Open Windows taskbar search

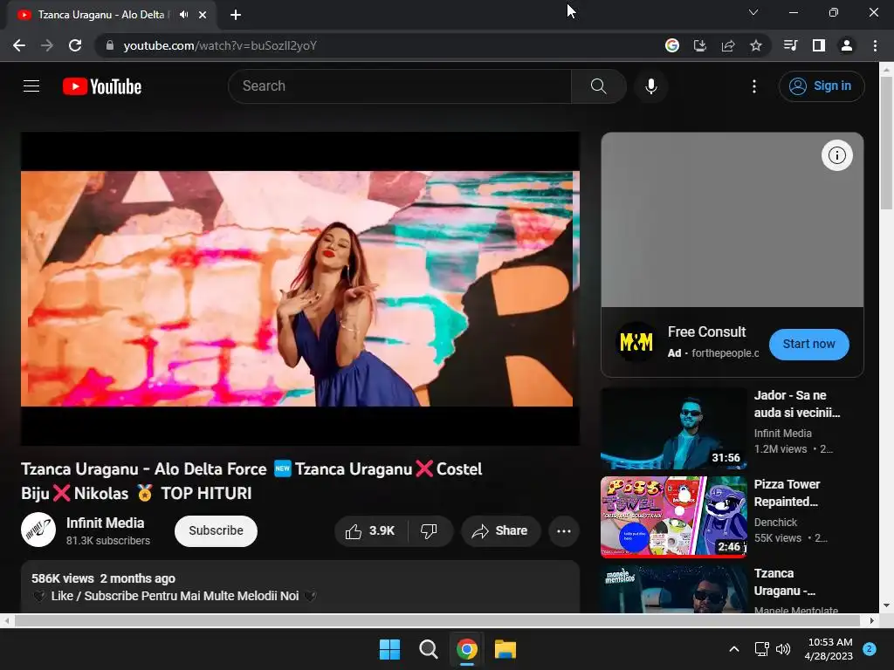428,649
